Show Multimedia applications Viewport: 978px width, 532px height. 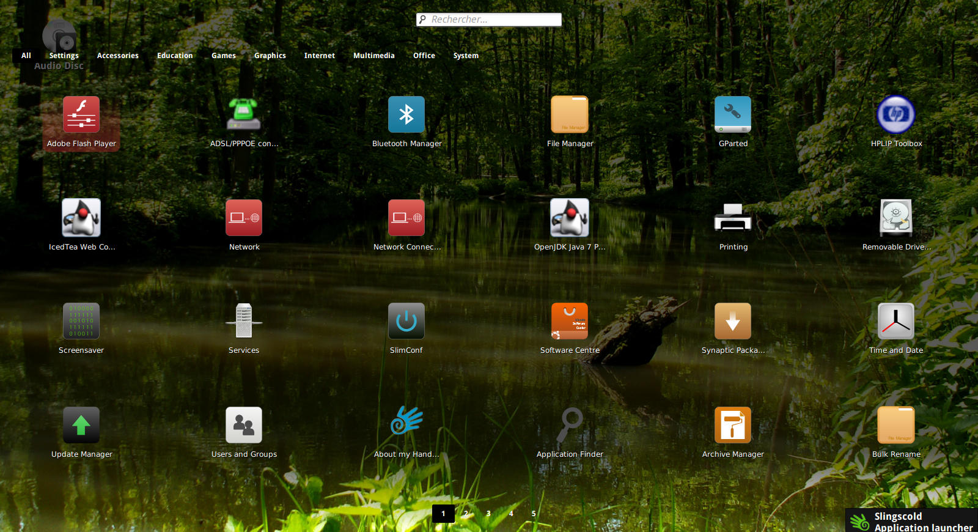click(x=374, y=56)
